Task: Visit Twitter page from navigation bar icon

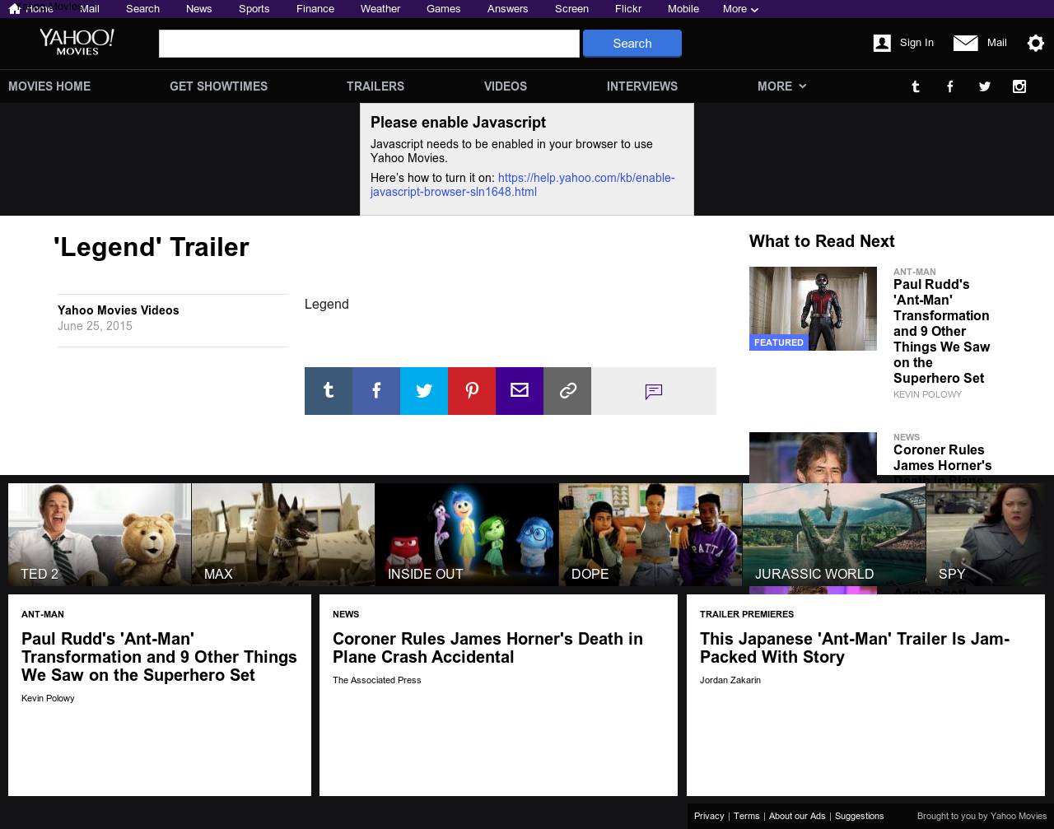Action: (985, 86)
